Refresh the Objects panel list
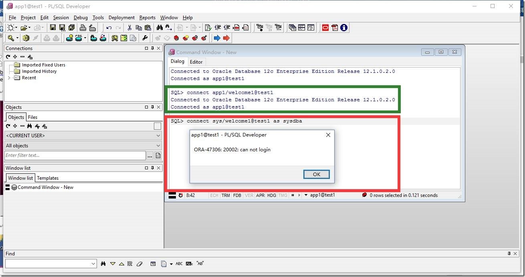 pos(8,126)
